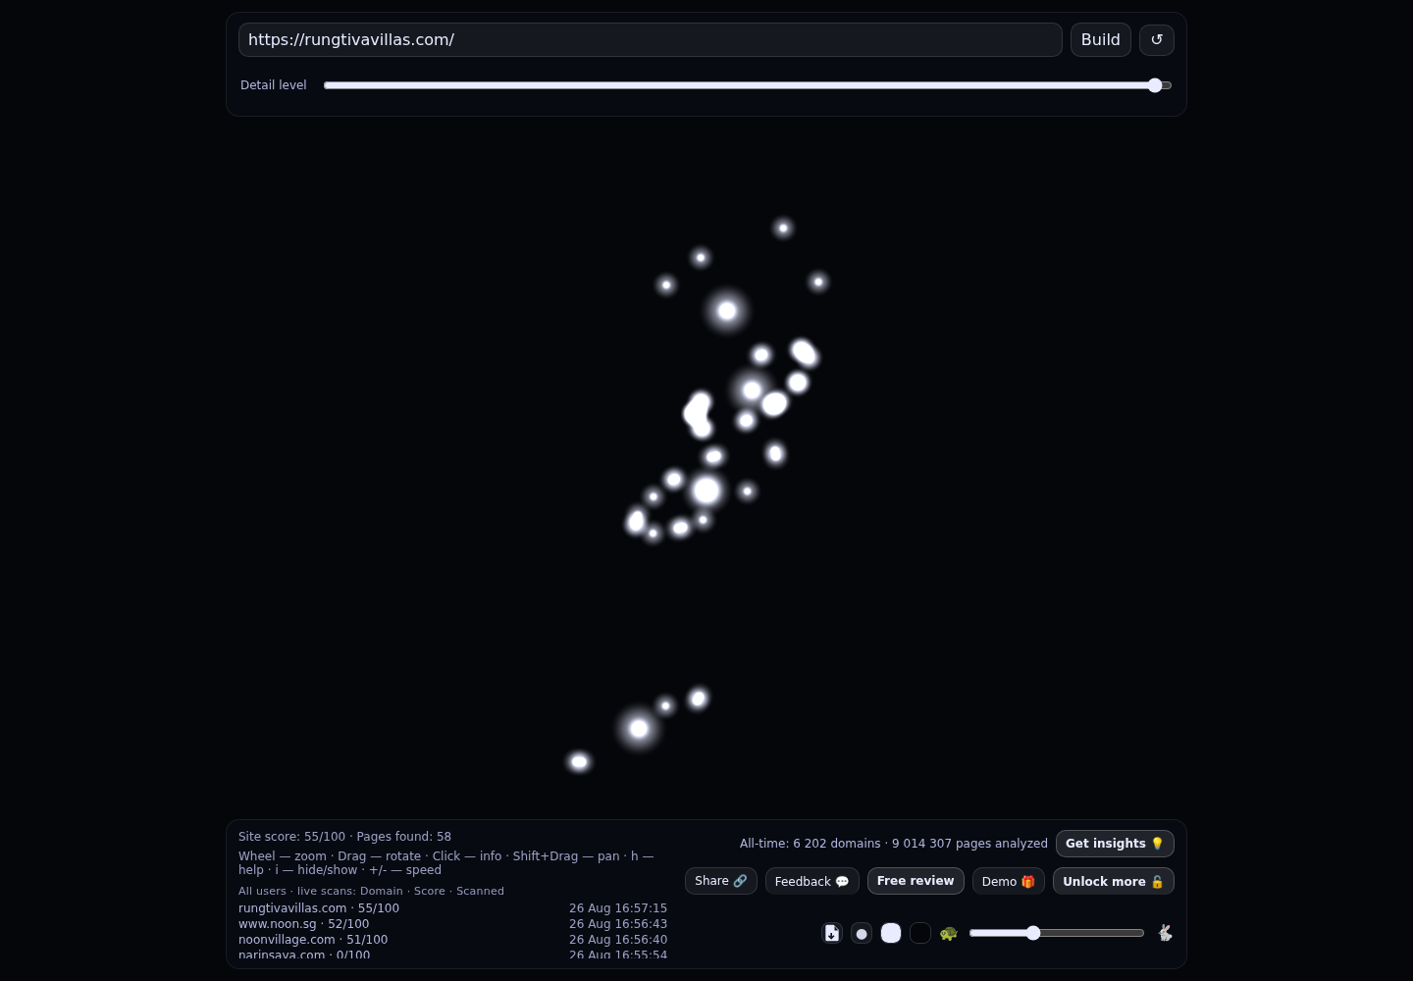The image size is (1413, 981).
Task: Select the www.noon.sg scan row
Action: click(452, 924)
